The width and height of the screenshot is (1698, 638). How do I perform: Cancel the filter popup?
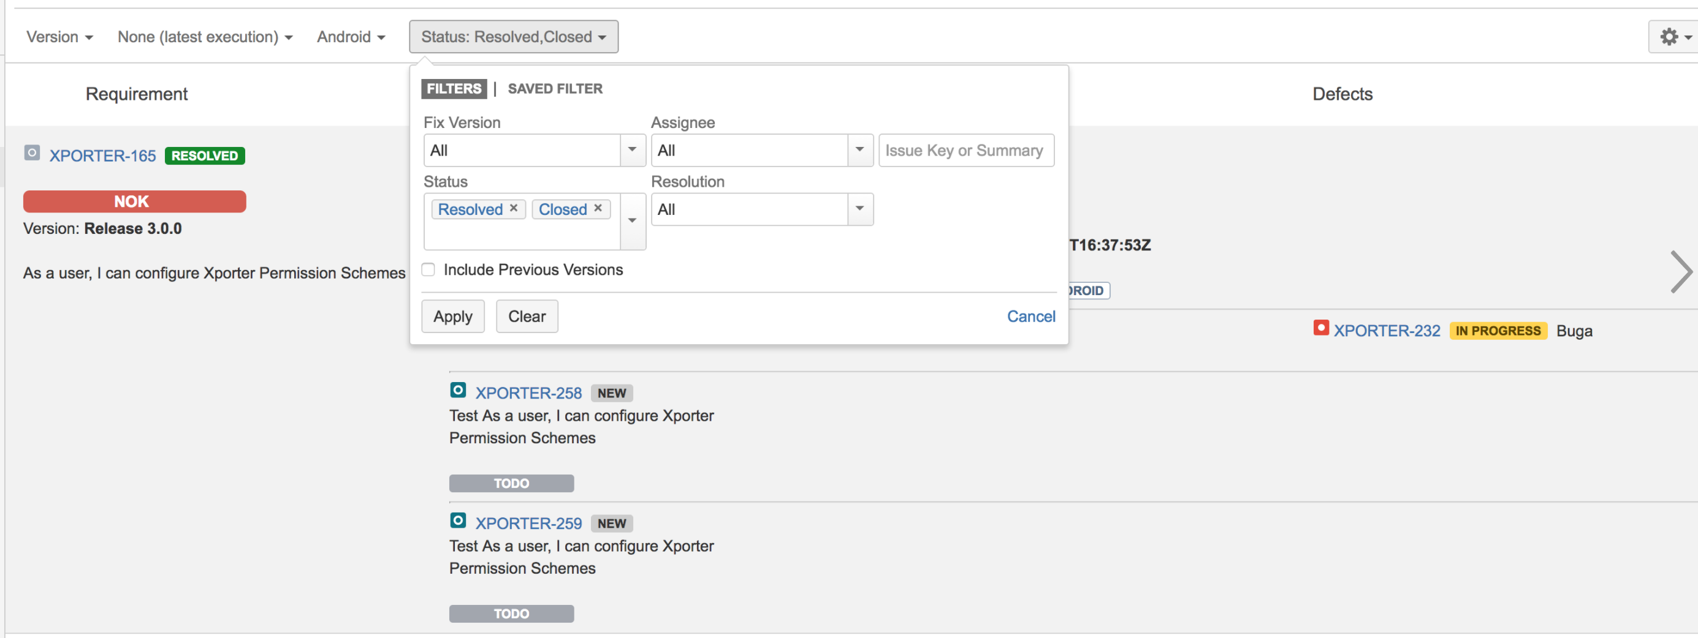point(1031,317)
